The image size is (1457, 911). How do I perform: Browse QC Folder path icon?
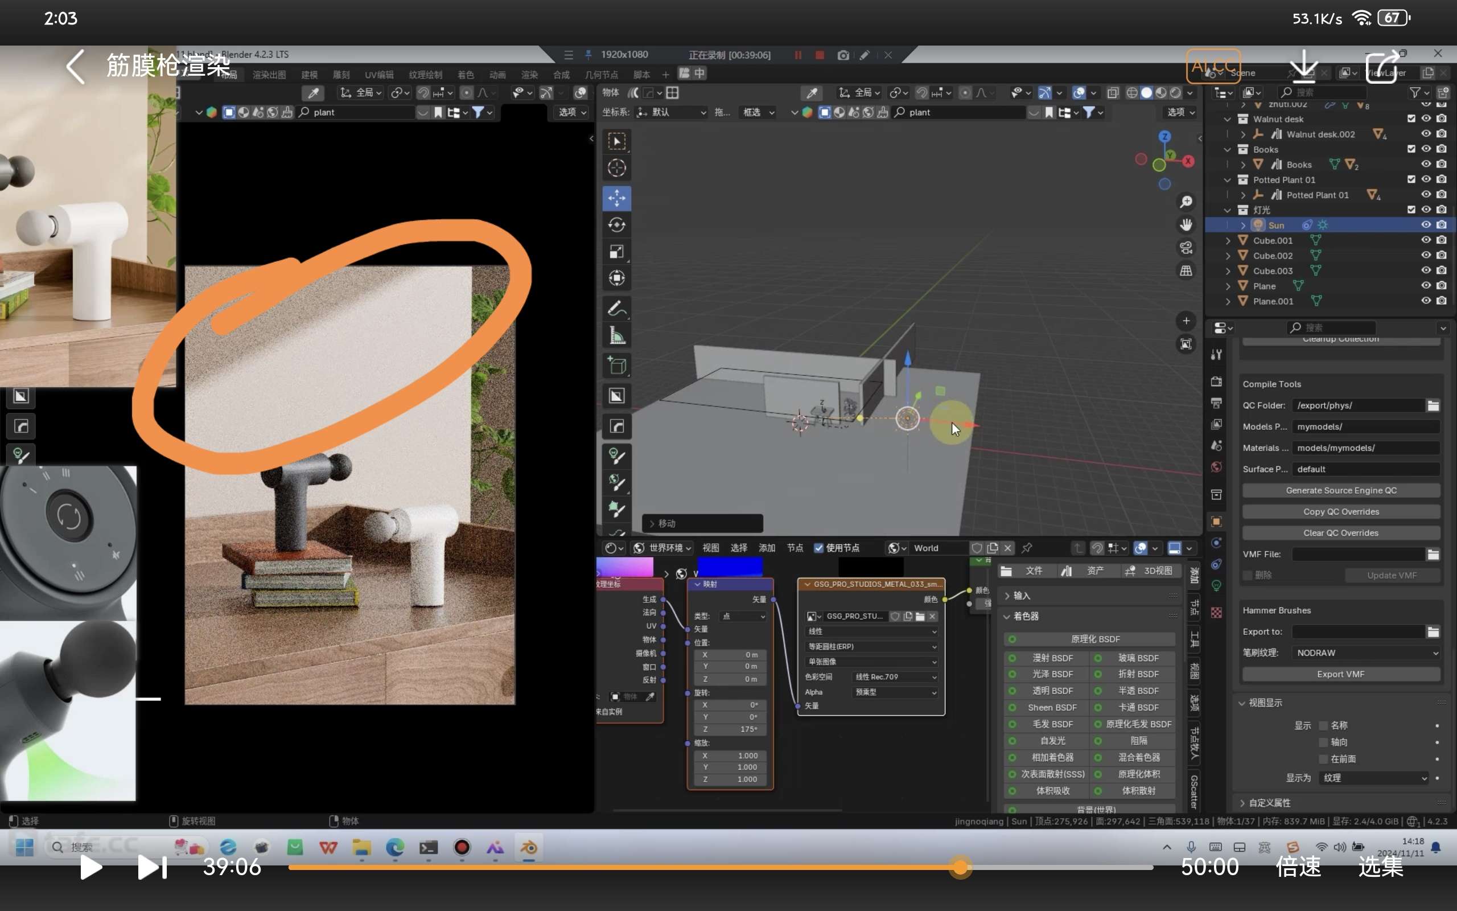pos(1433,405)
